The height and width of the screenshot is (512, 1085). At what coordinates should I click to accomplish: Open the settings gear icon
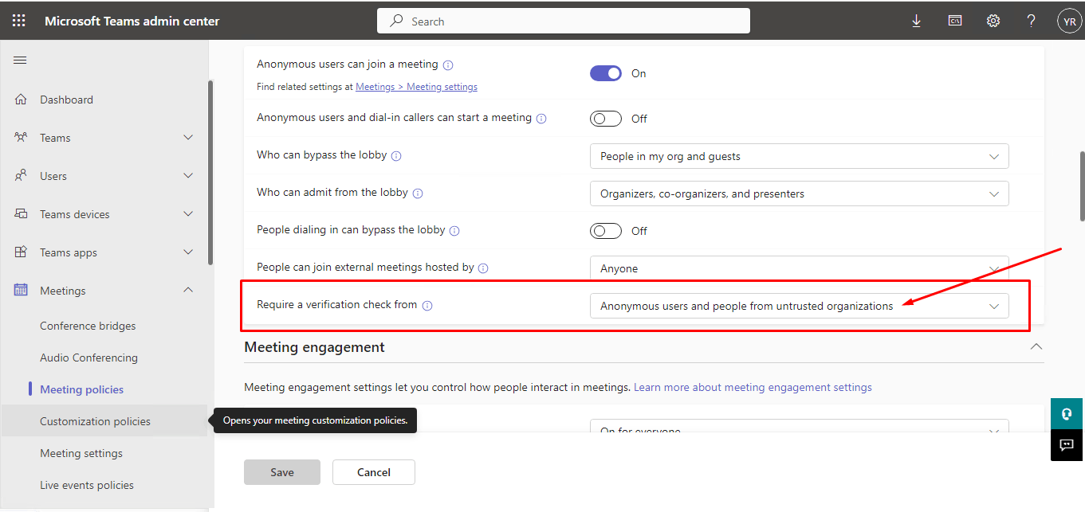(993, 21)
